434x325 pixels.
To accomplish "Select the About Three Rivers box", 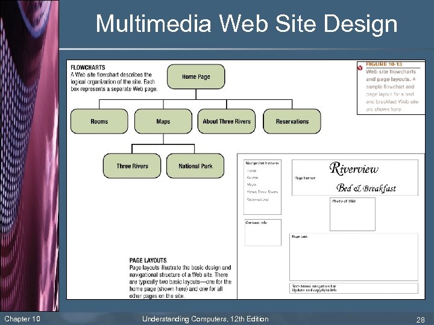I will click(227, 121).
